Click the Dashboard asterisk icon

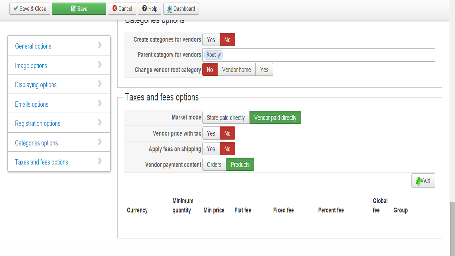click(x=170, y=9)
